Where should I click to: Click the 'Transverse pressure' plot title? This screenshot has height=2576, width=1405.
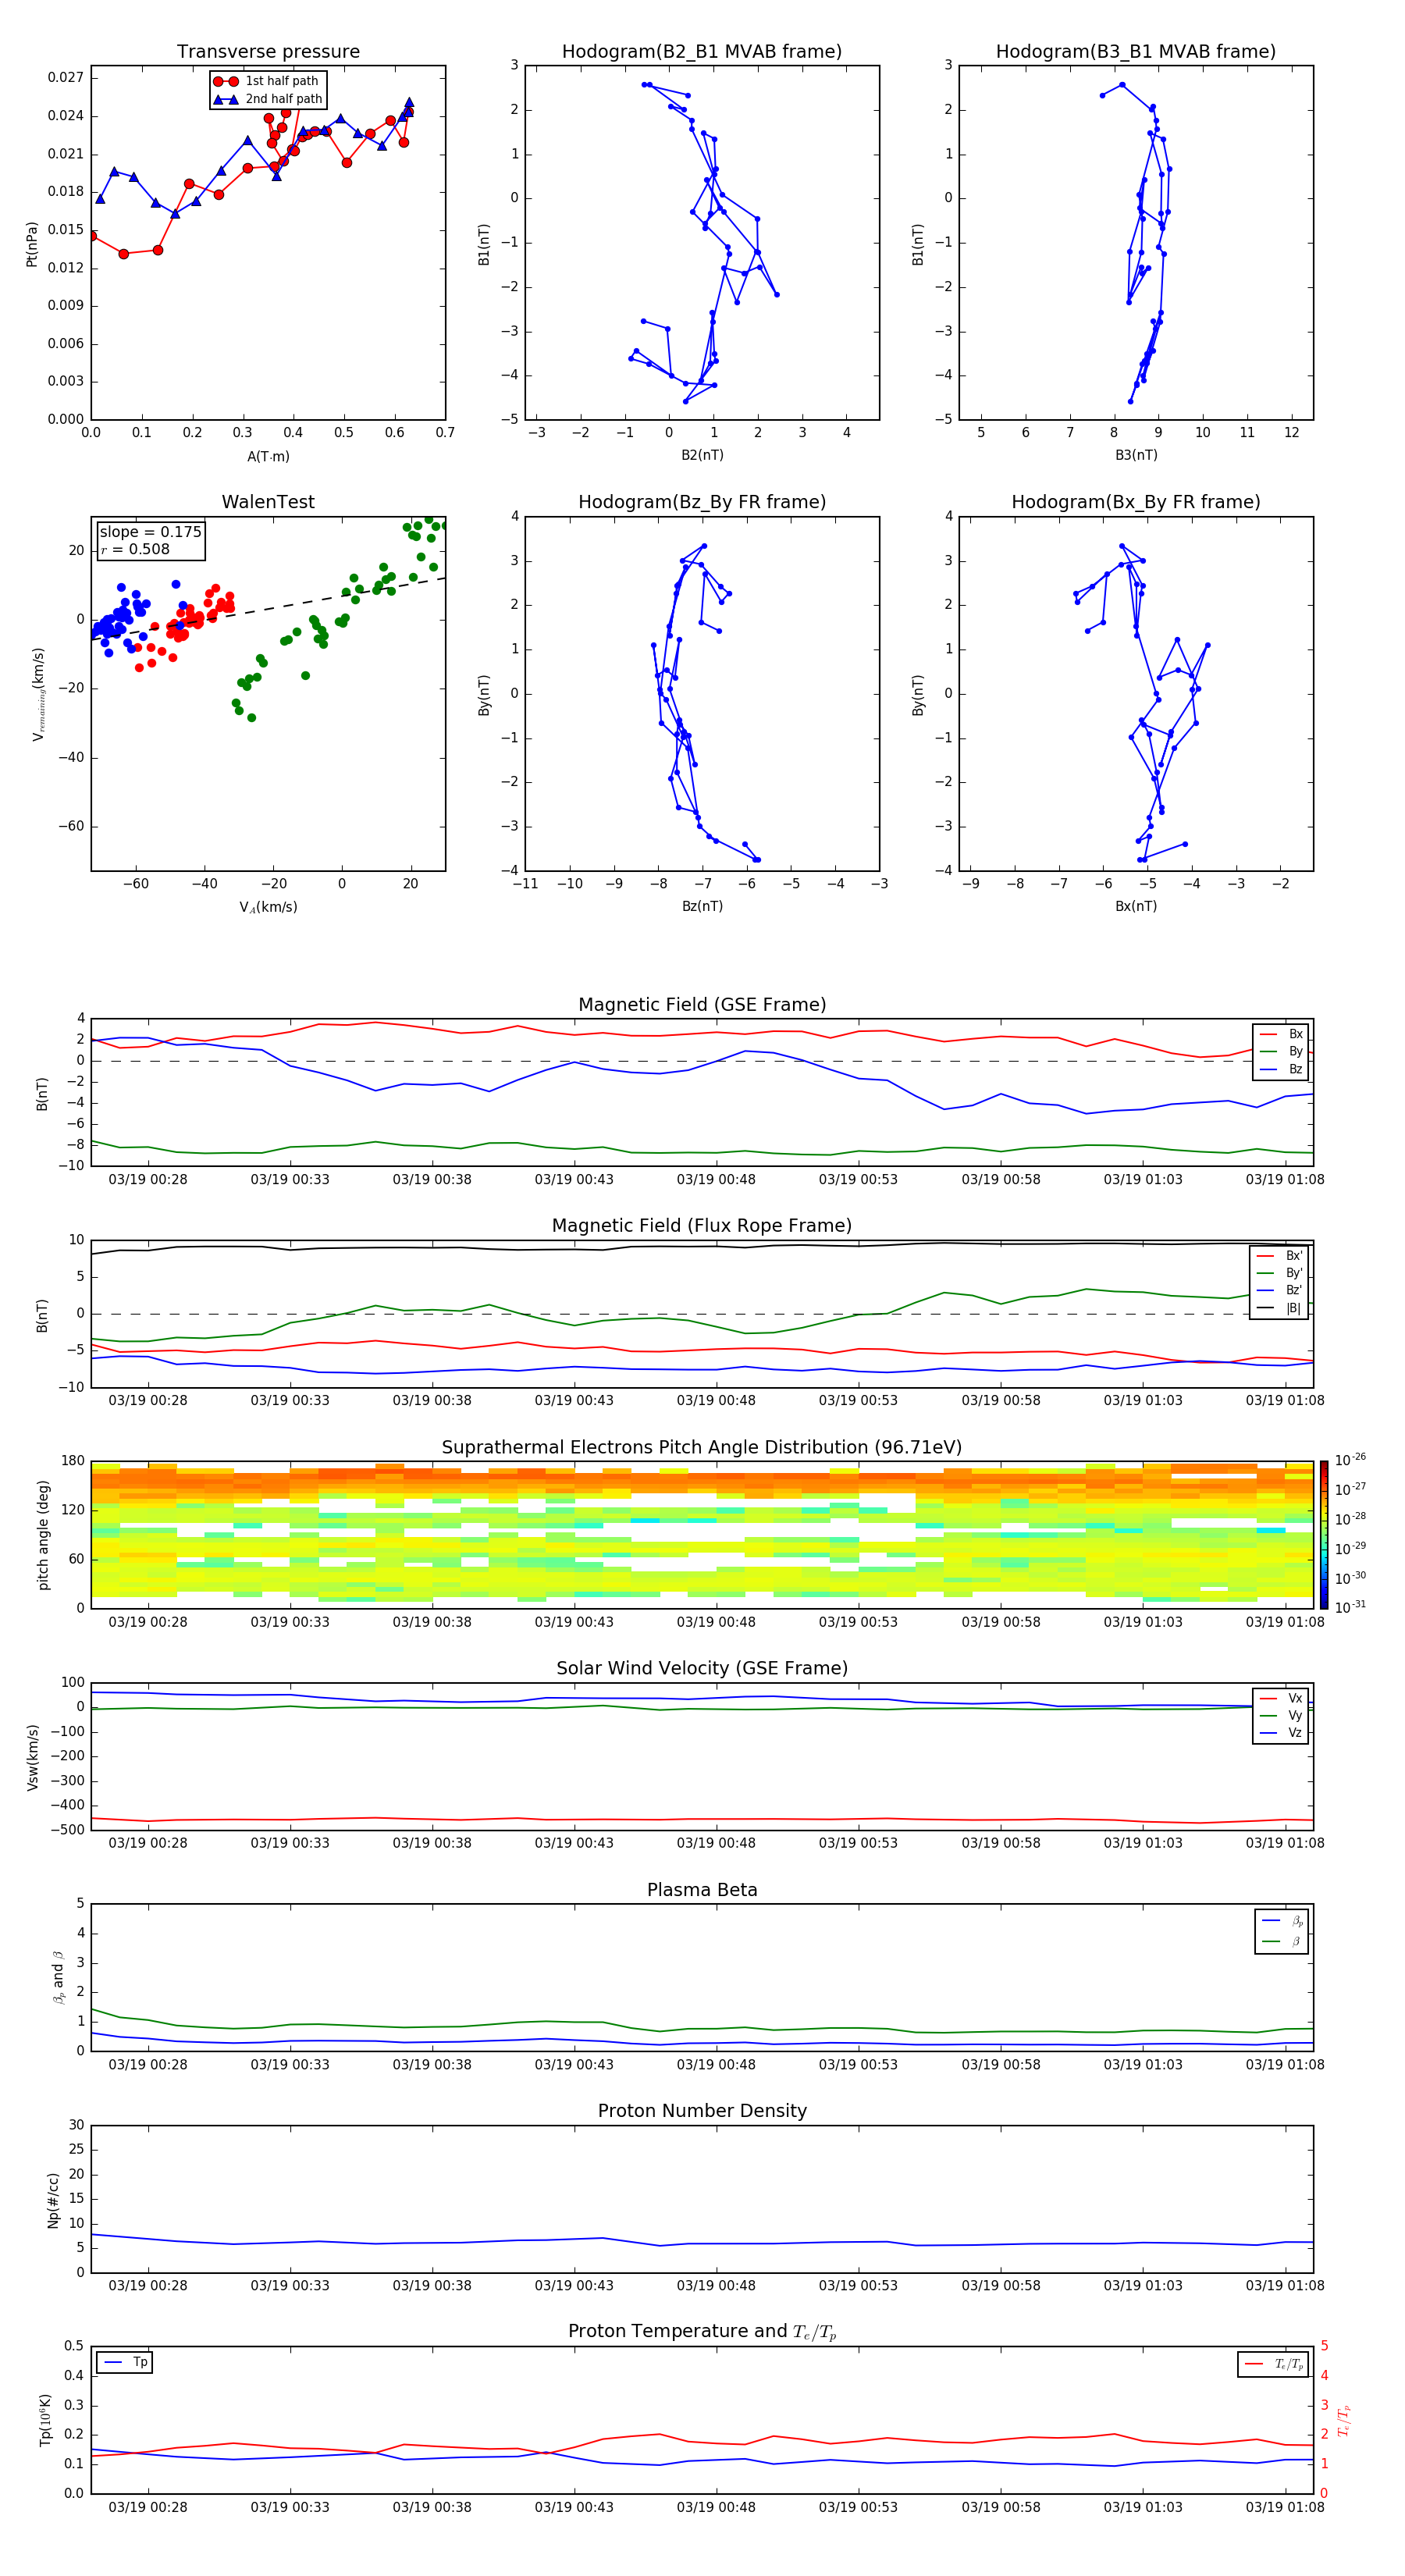268,52
